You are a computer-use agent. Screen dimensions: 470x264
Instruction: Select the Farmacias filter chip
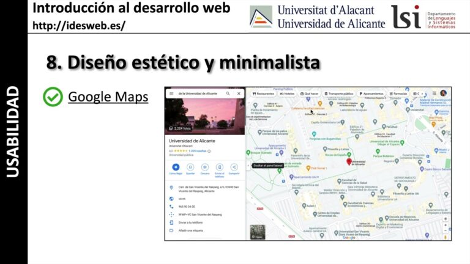398,94
